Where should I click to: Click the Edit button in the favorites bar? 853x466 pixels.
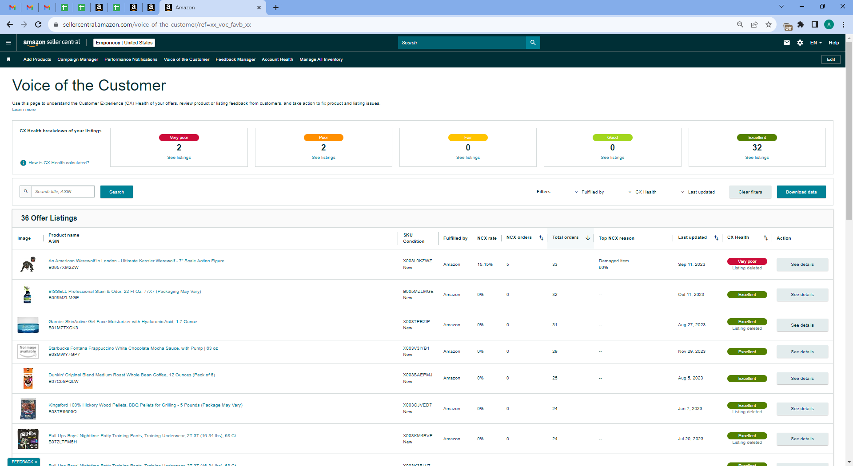coord(831,59)
